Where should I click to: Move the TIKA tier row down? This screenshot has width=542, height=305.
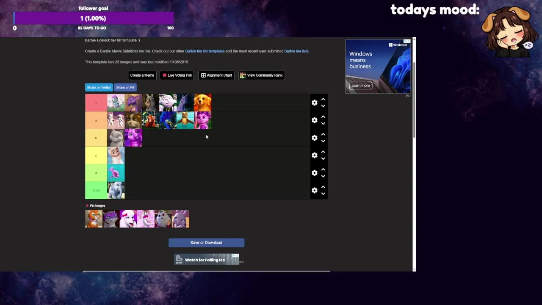(323, 194)
